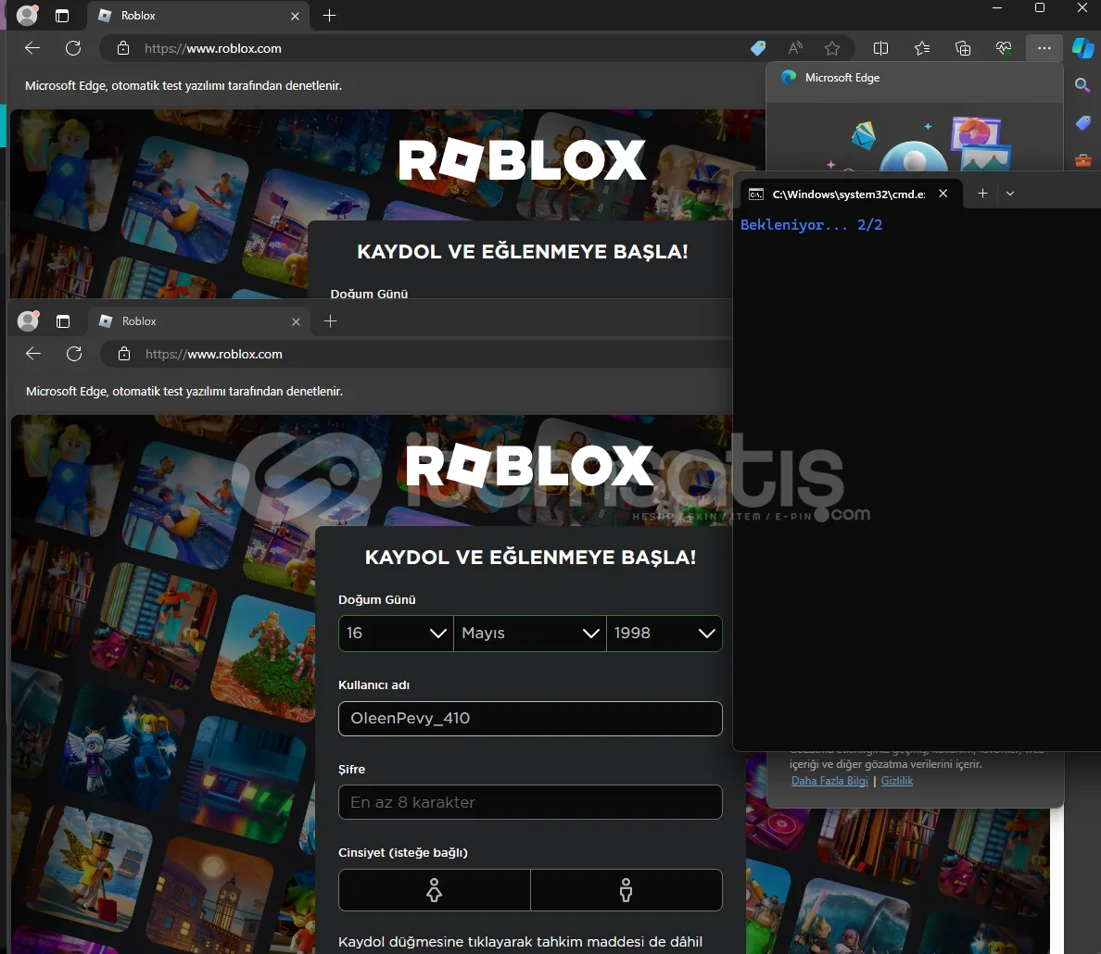The image size is (1101, 954).
Task: Click the automation notice text in background Edge window
Action: tap(183, 85)
